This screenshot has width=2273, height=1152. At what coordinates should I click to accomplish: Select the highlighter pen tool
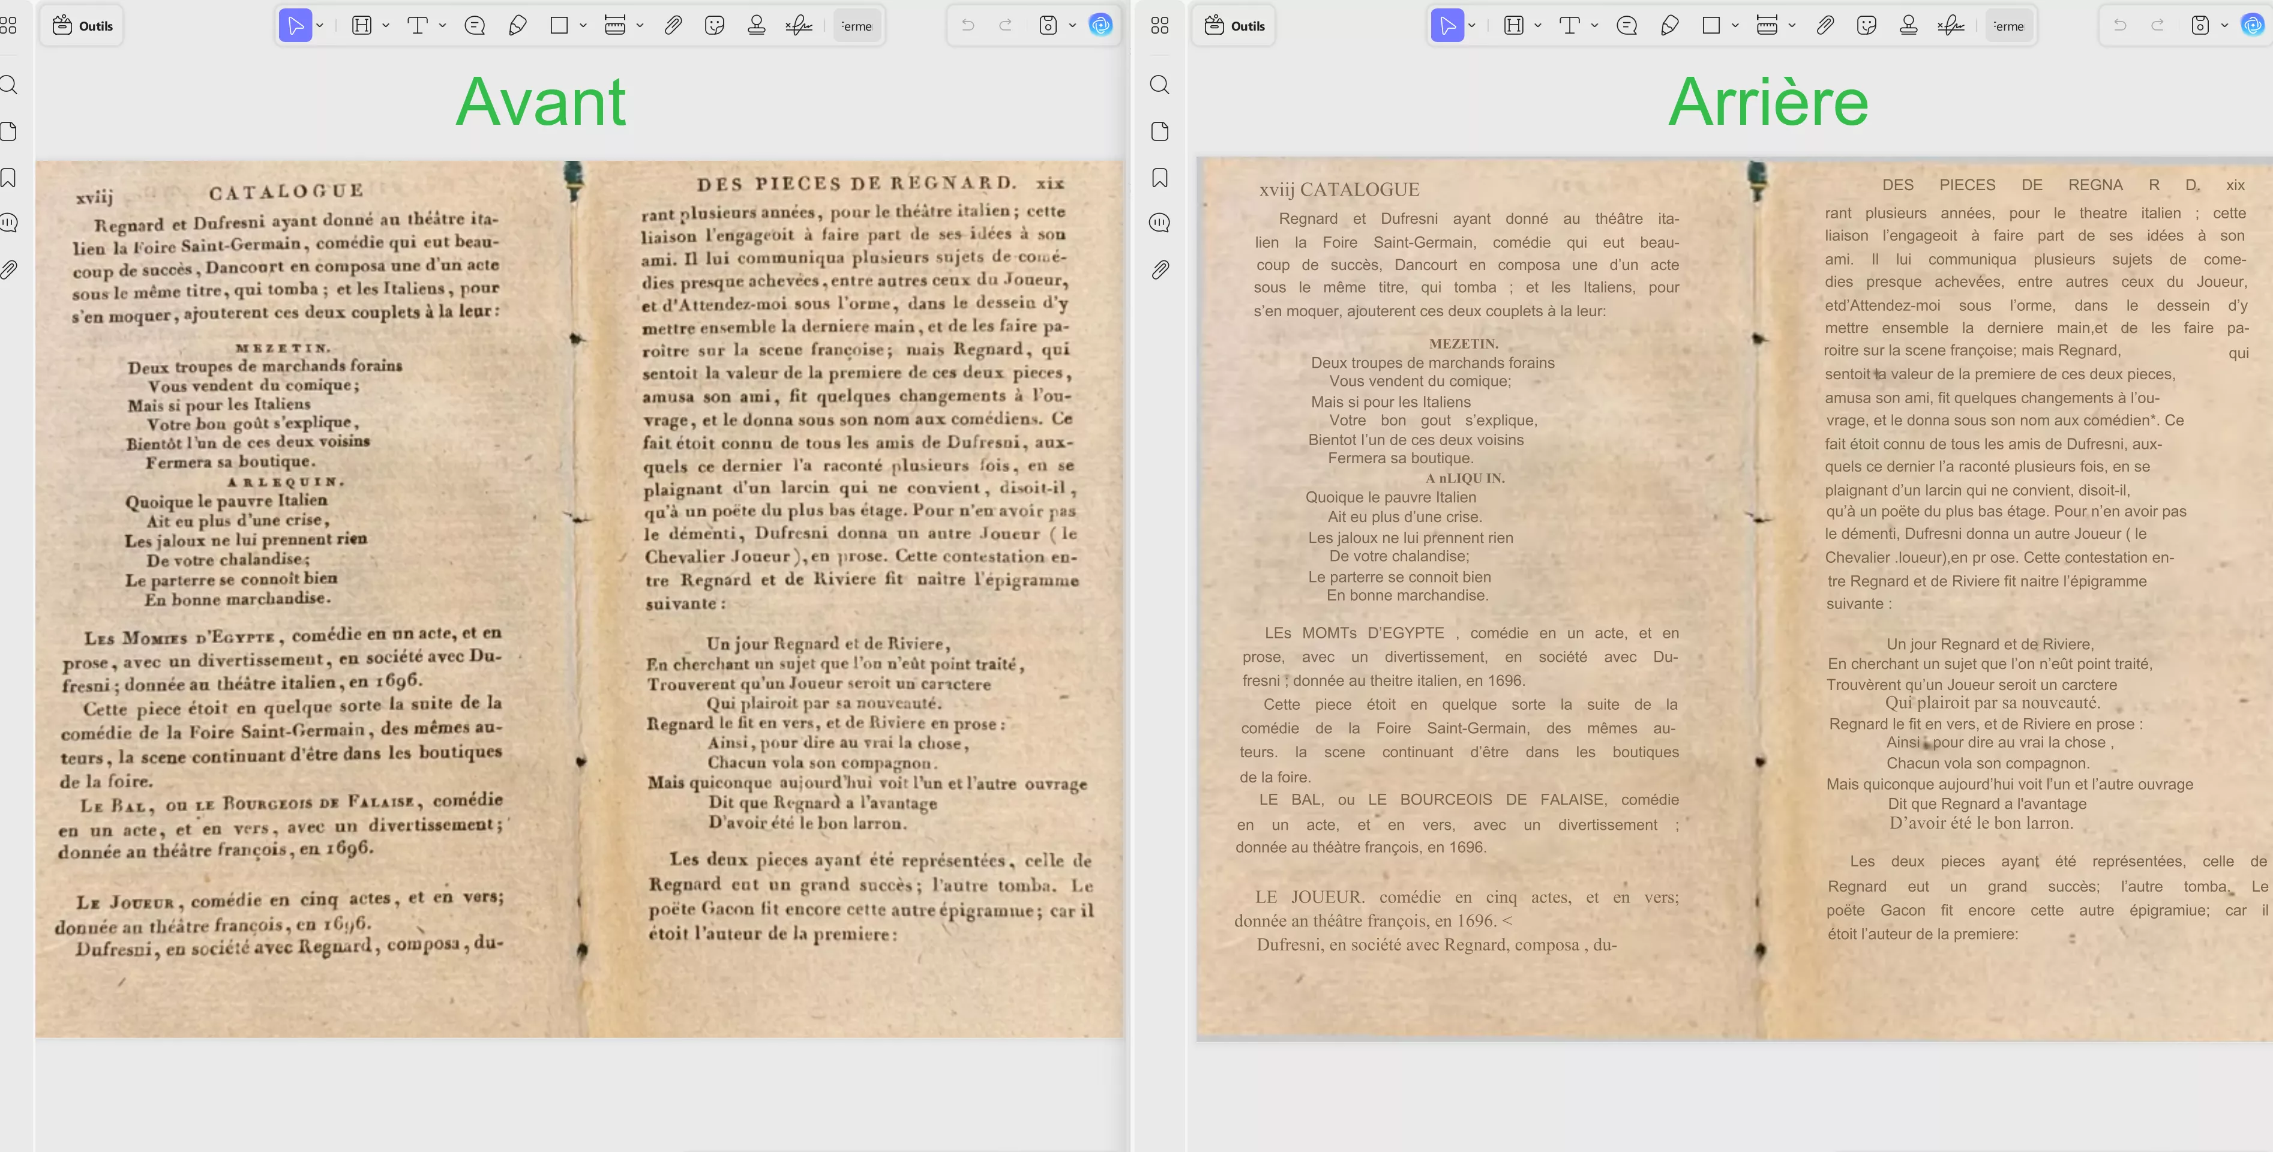point(518,25)
